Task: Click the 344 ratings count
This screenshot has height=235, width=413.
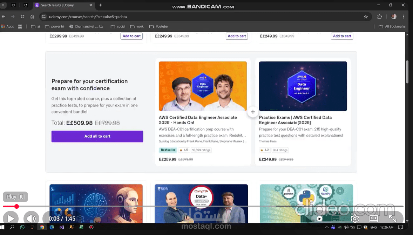Action: click(x=280, y=150)
